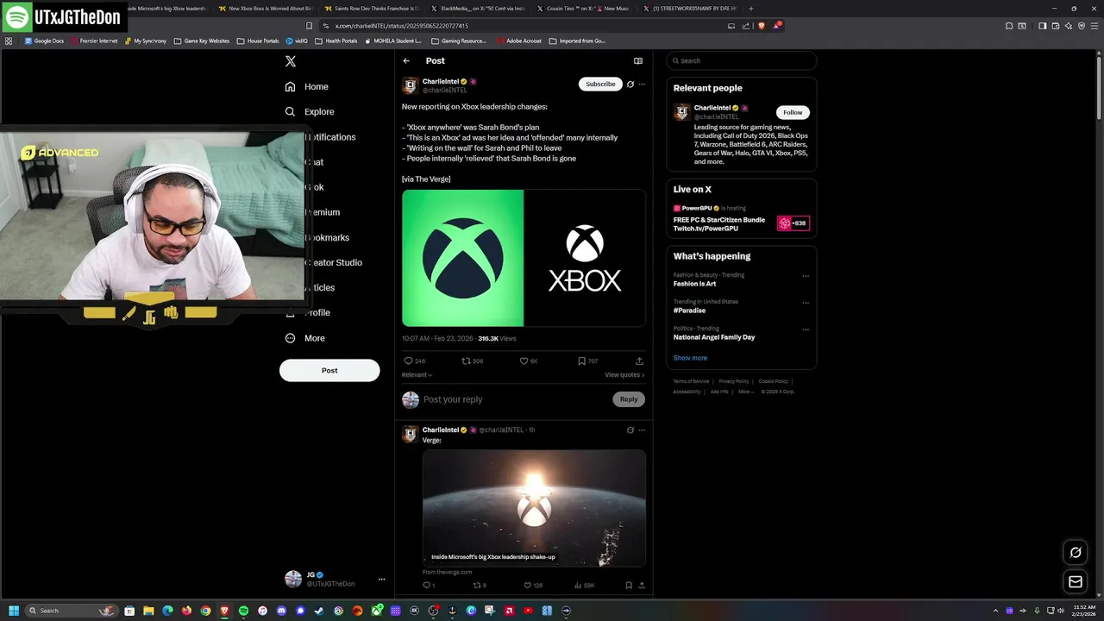Image resolution: width=1104 pixels, height=621 pixels.
Task: Go to Home in X sidebar
Action: (307, 86)
